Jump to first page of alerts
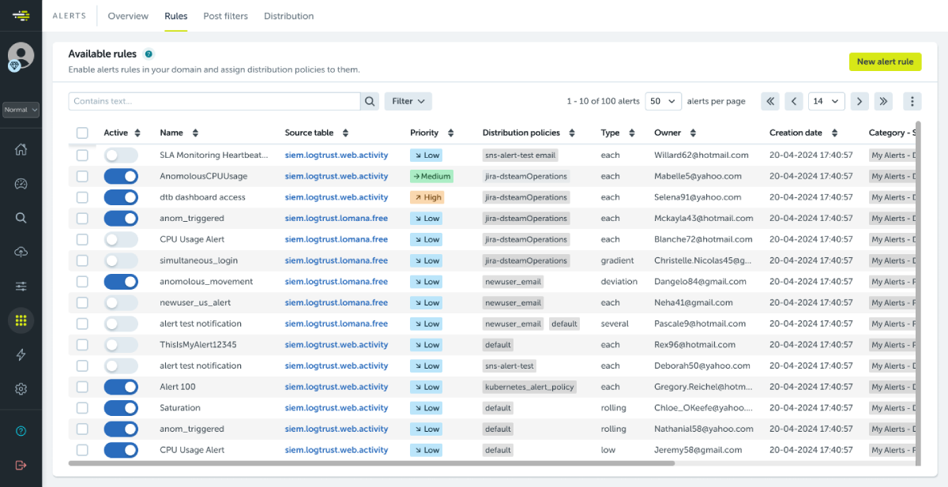This screenshot has width=948, height=487. tap(770, 101)
